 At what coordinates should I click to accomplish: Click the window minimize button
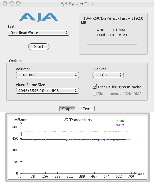(12, 4)
